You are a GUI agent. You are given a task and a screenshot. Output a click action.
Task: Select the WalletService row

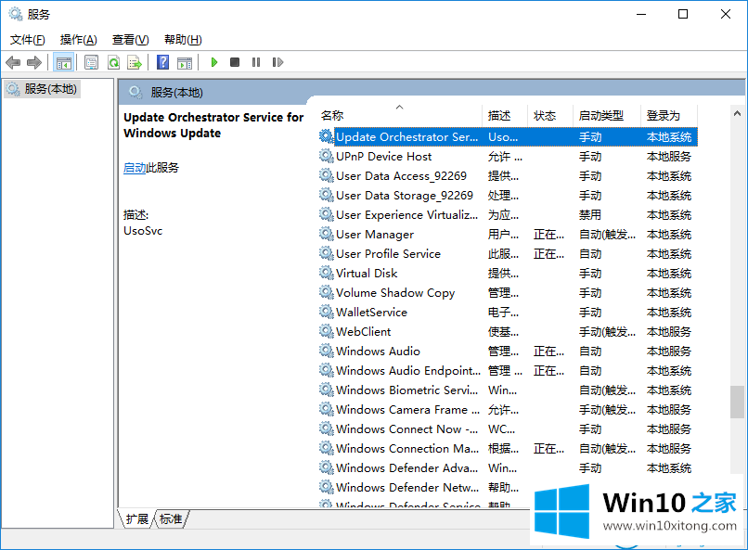coord(508,313)
